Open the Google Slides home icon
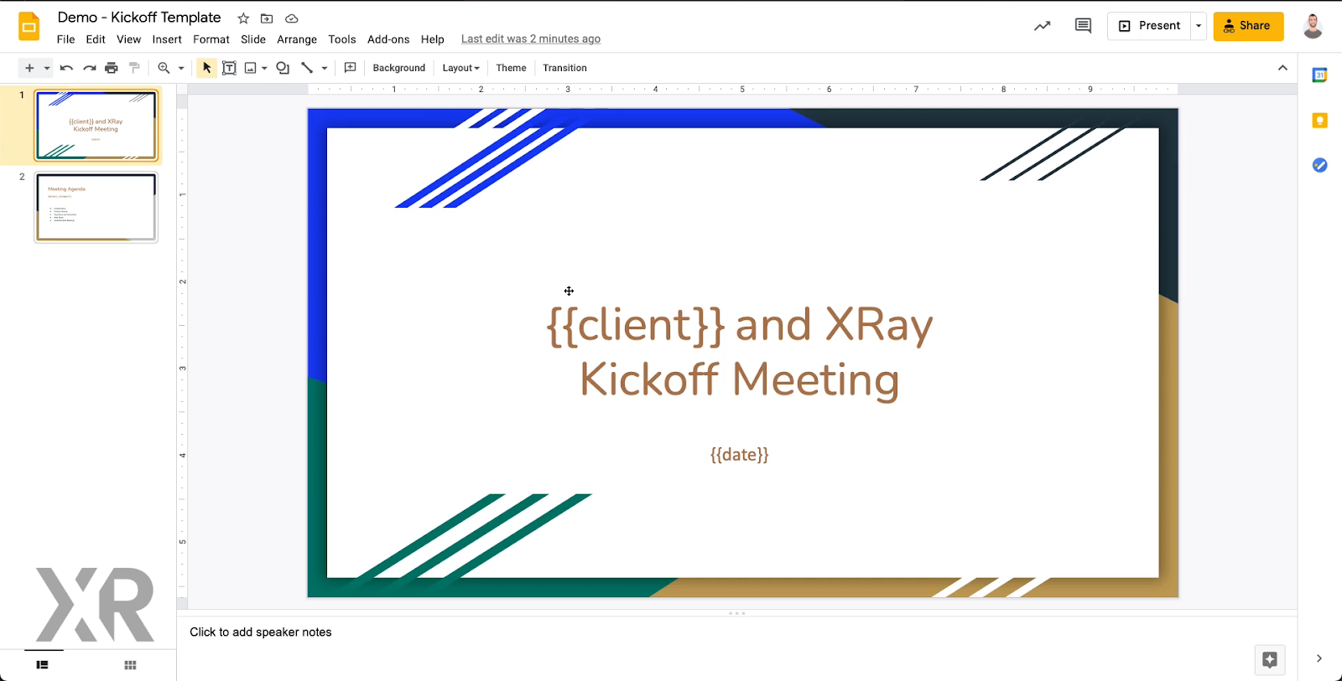Viewport: 1342px width, 681px height. click(29, 27)
